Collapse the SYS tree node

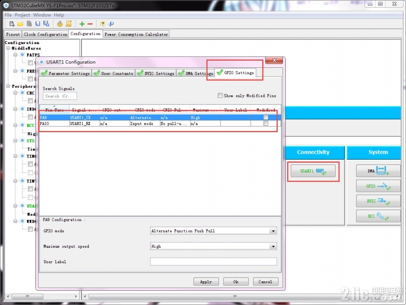point(16,141)
